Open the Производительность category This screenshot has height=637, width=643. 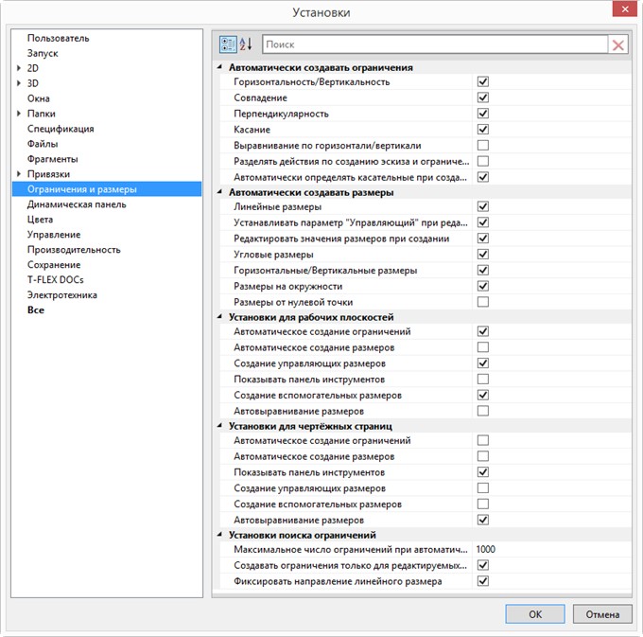click(x=74, y=250)
